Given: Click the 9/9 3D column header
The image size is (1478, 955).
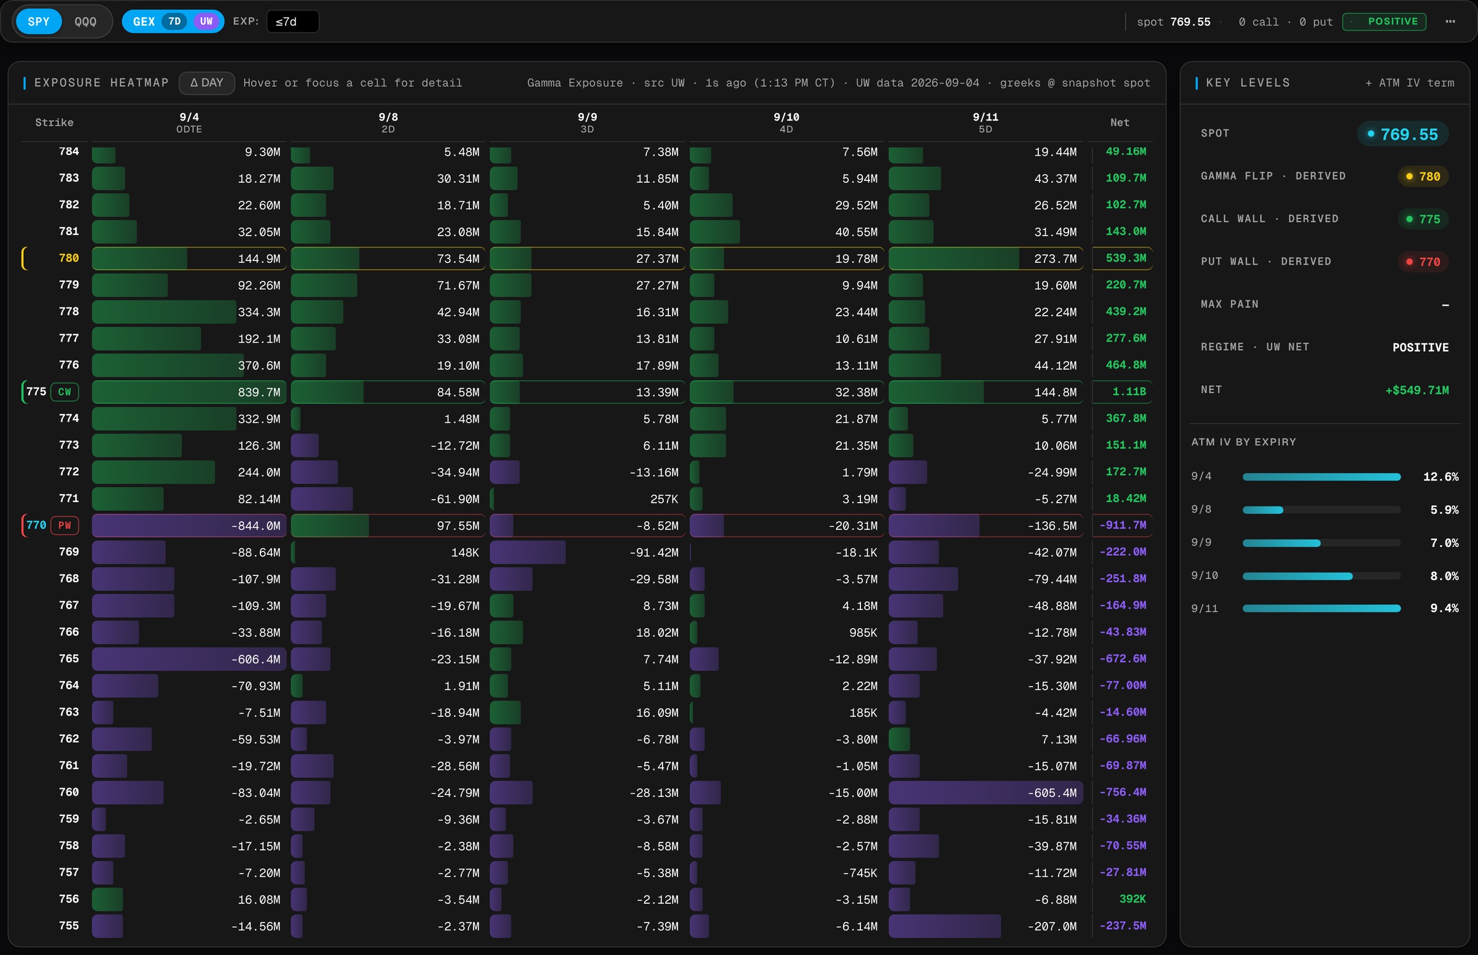Looking at the screenshot, I should tap(587, 123).
